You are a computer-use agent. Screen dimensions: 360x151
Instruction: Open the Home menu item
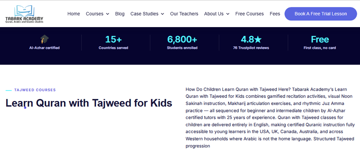[74, 14]
